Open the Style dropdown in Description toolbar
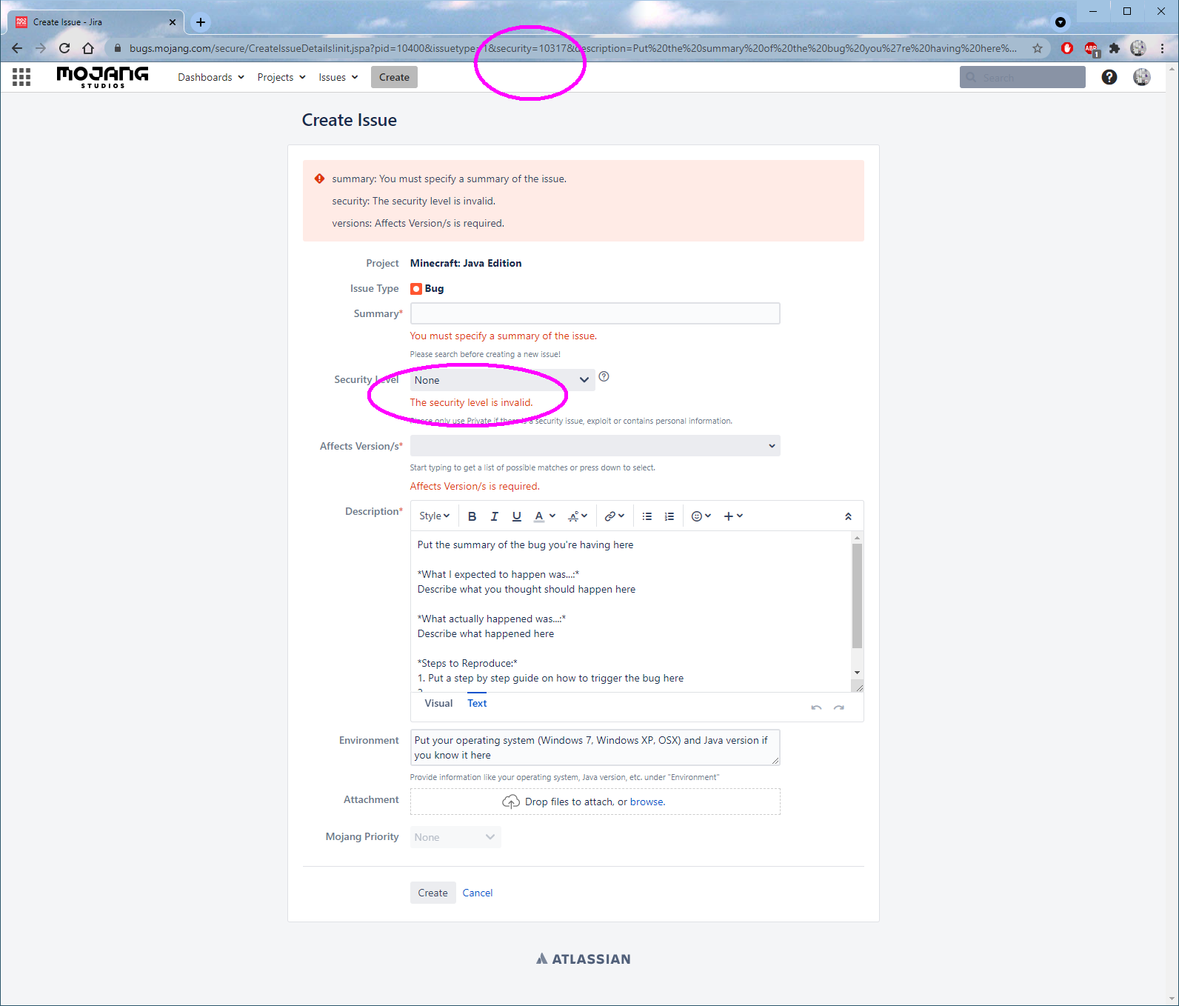Screen dimensions: 1179x1006 click(x=435, y=516)
